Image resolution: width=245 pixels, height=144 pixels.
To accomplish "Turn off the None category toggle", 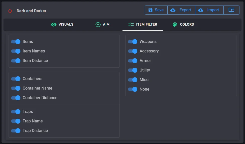I will 133,89.
